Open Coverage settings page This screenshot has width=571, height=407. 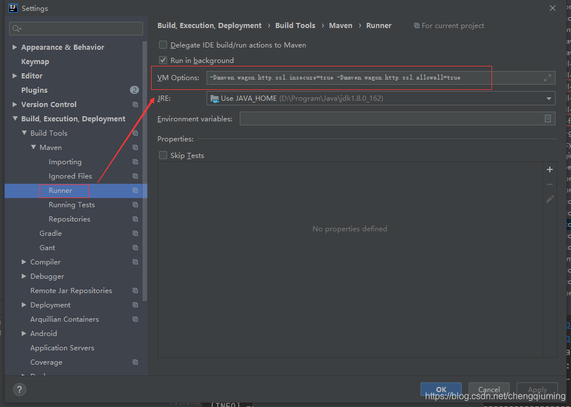[46, 362]
